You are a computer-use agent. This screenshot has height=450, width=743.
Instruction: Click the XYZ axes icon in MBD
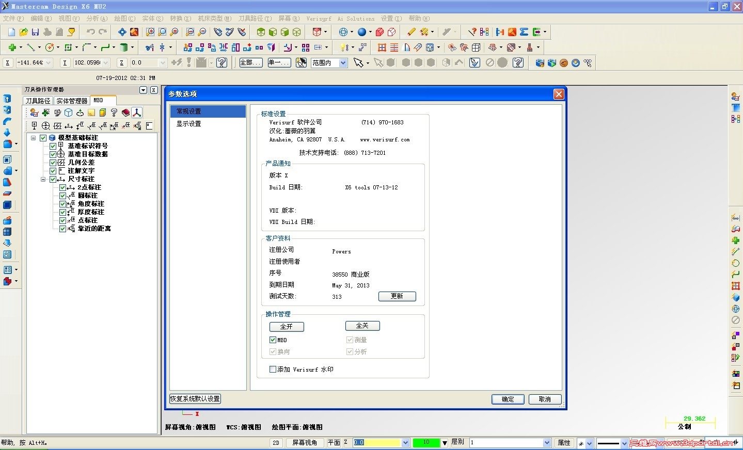coord(137,112)
